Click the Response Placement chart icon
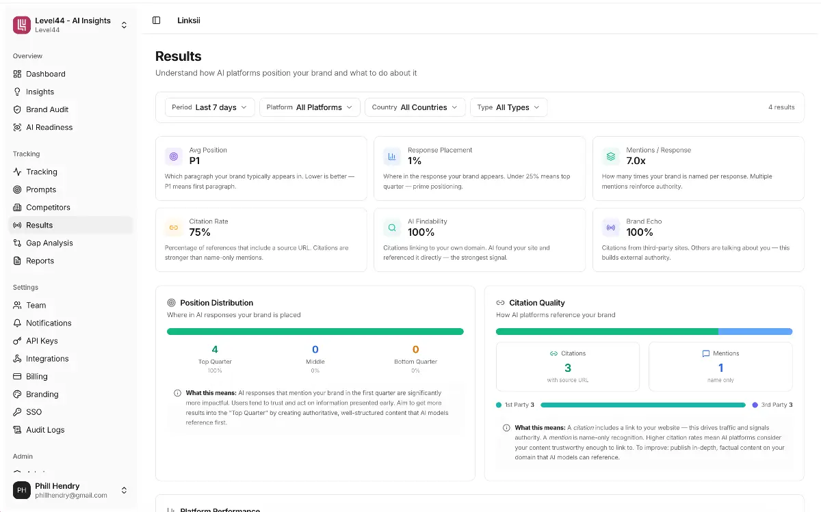 click(392, 157)
